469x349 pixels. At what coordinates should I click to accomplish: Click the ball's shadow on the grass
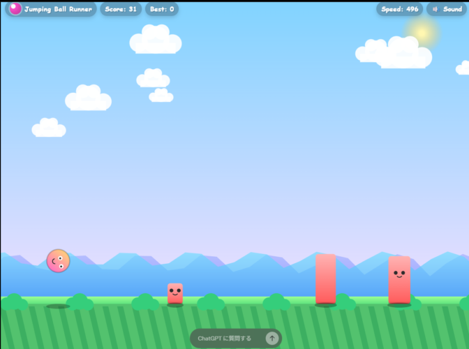click(x=58, y=306)
